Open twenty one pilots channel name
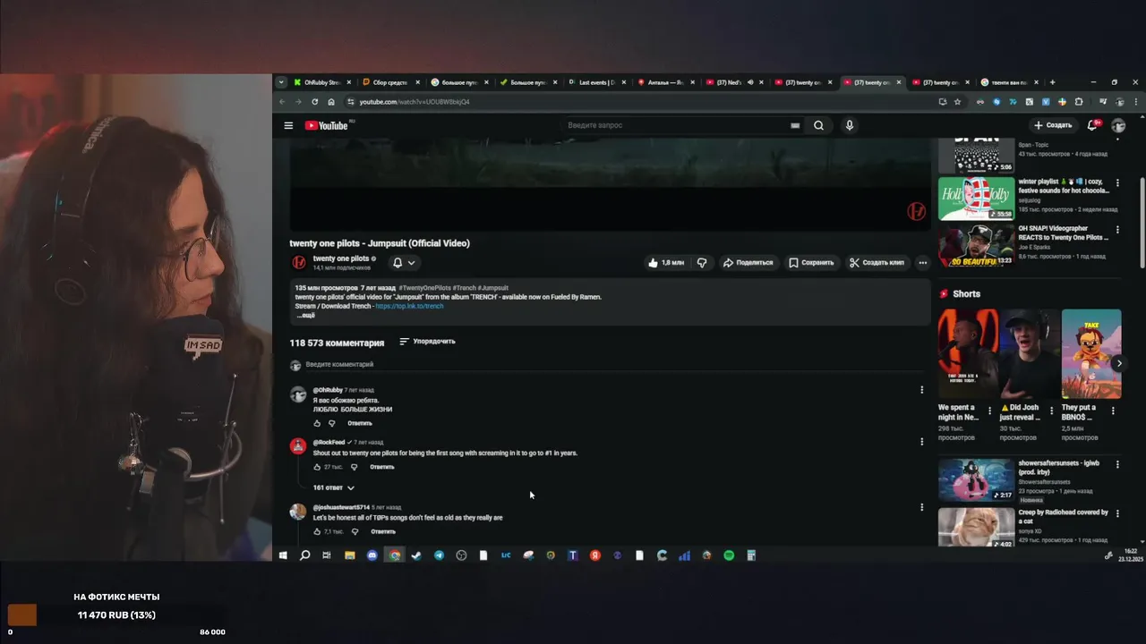The width and height of the screenshot is (1146, 644). coord(341,258)
